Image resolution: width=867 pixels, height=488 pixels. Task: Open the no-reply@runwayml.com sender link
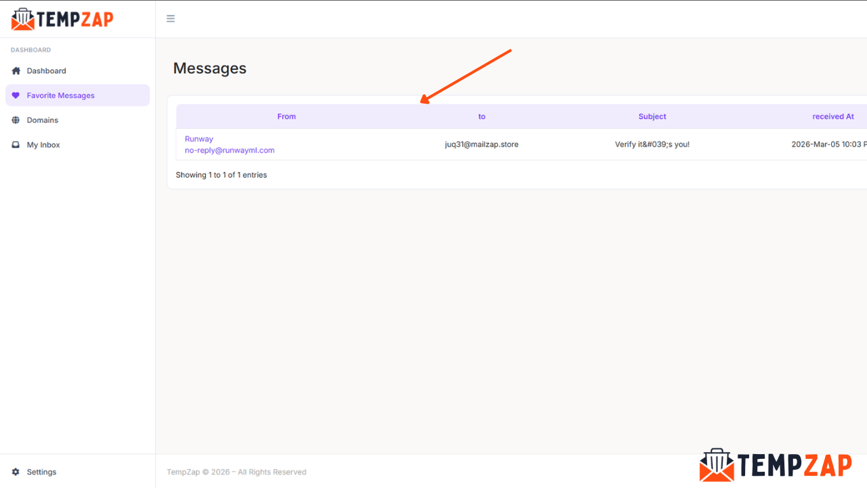pos(230,150)
